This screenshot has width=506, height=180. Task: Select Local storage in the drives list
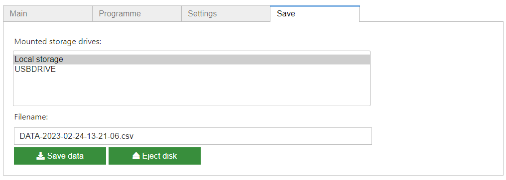tap(192, 60)
